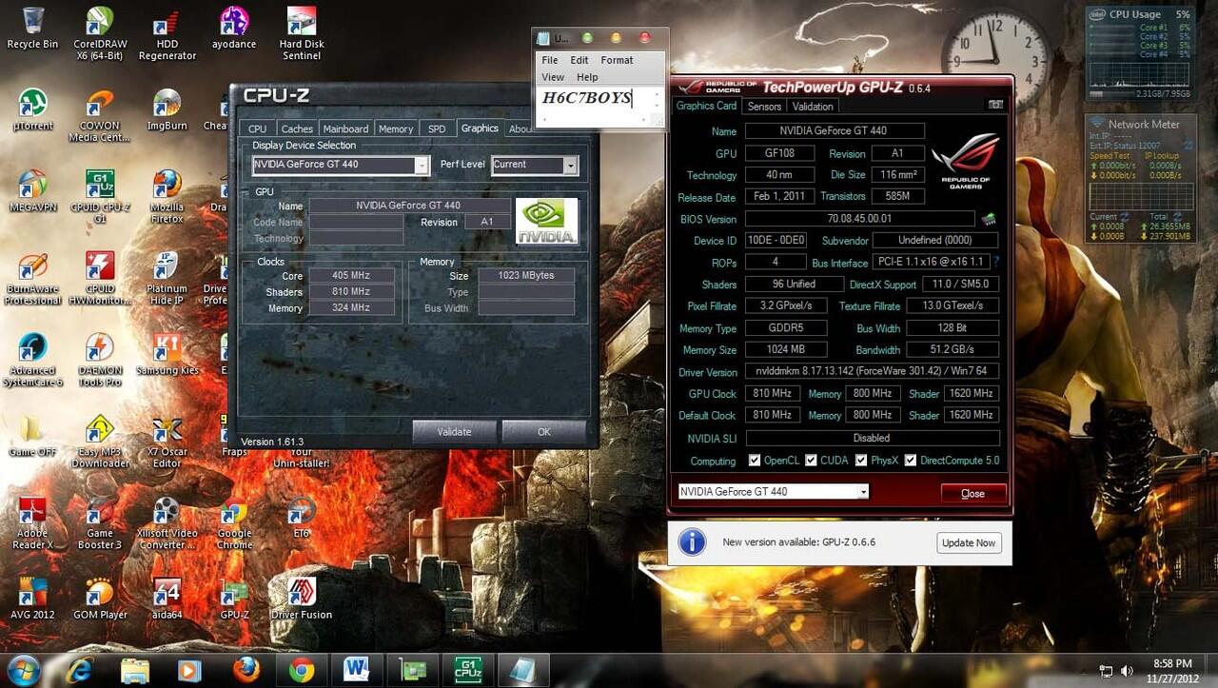Open COWON Media Center shortcut
This screenshot has height=688, width=1218.
tap(100, 115)
